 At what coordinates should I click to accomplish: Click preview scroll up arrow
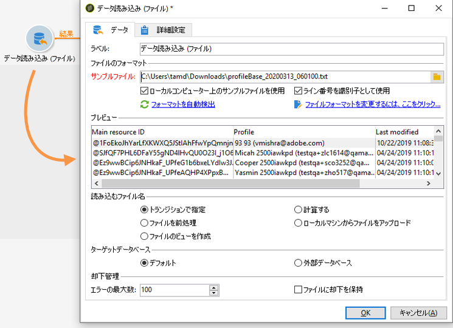(438, 131)
